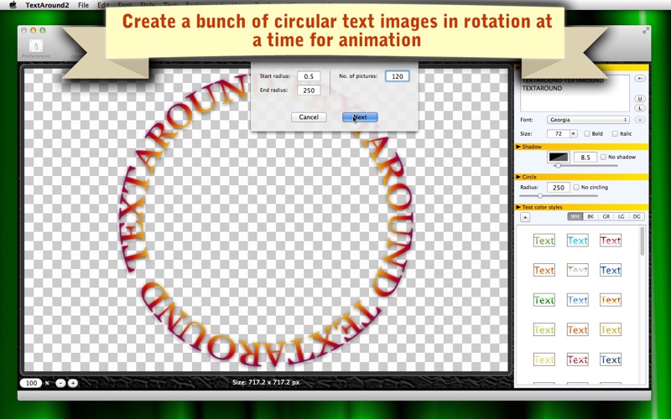
Task: Click inside the TEXTAROUND text entry box
Action: click(575, 93)
